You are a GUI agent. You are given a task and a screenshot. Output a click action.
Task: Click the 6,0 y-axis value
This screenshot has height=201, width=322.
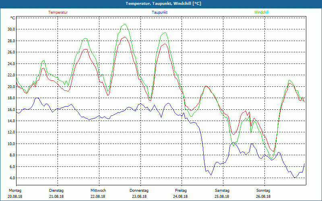pyautogui.click(x=12, y=166)
